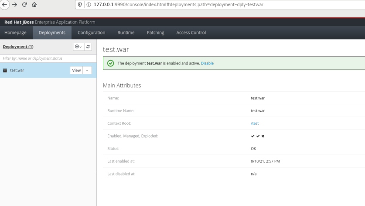Click the Main Attributes heading

pos(122,86)
